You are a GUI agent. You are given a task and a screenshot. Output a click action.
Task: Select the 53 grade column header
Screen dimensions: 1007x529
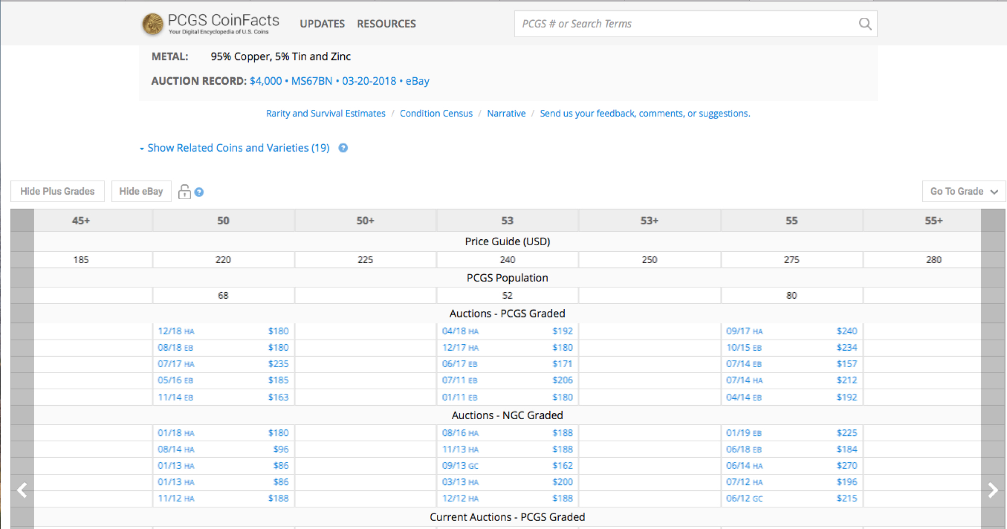[507, 220]
